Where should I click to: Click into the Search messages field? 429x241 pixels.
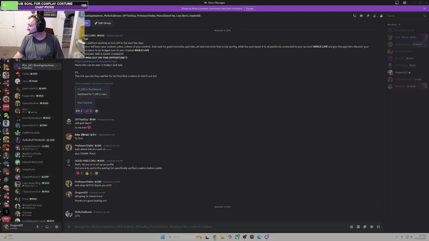(406, 16)
